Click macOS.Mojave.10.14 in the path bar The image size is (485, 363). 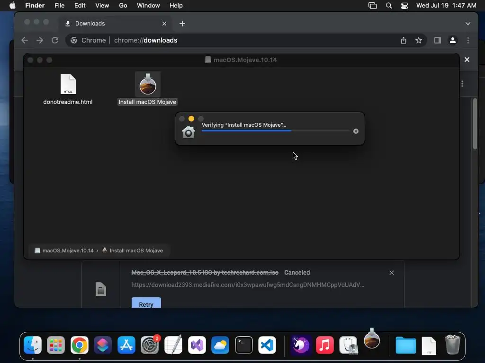click(x=64, y=251)
